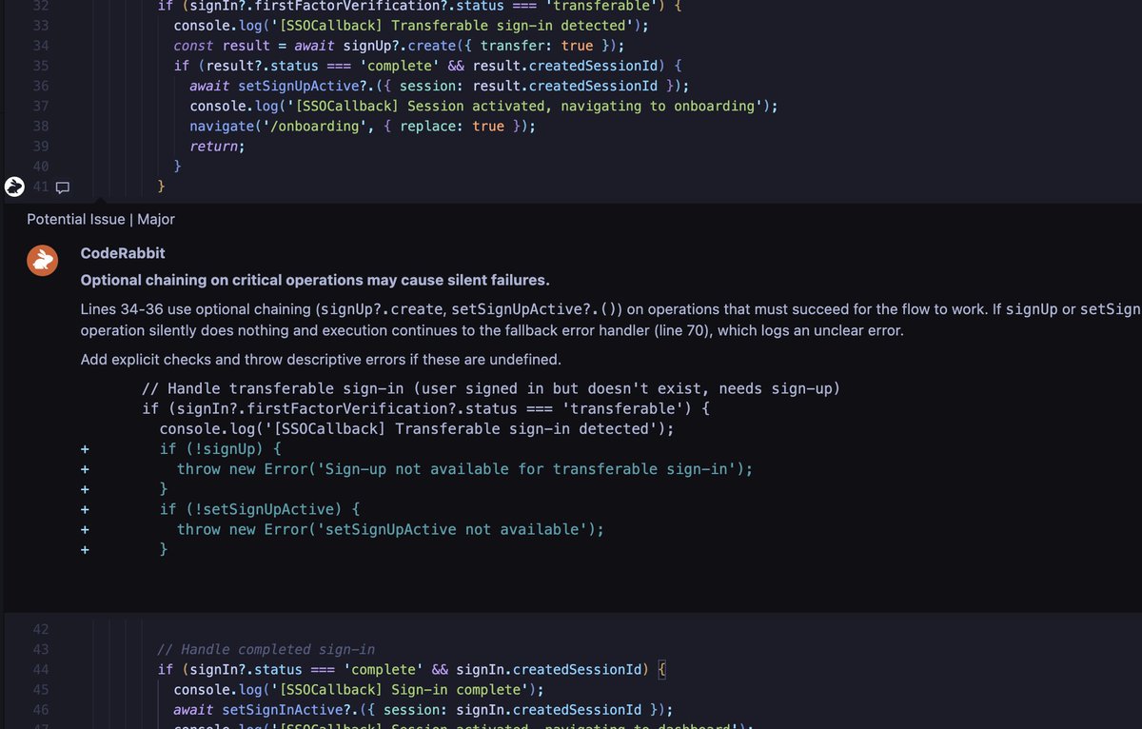Select the 'Potential Issue | Major' label

[x=101, y=219]
